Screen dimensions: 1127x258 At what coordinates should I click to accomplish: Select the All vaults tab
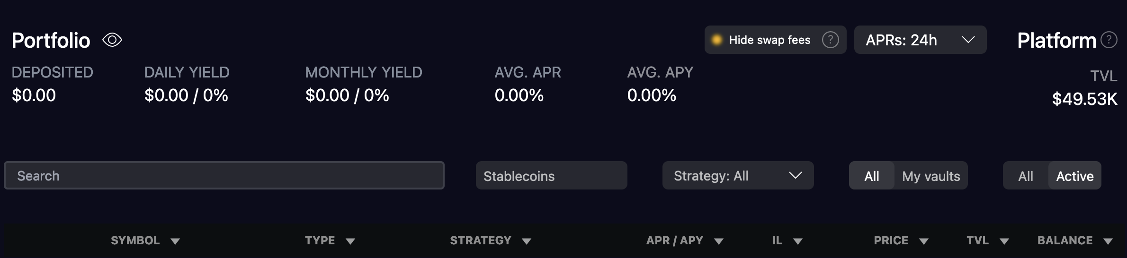[872, 176]
